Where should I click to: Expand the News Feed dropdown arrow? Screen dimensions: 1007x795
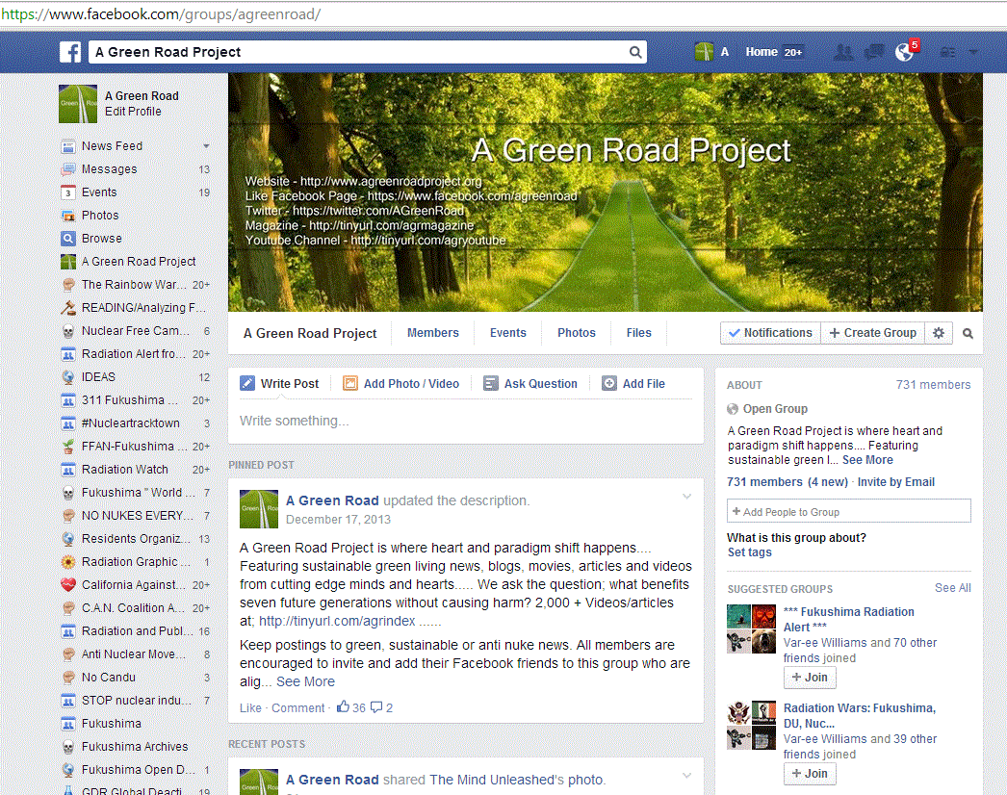[206, 146]
